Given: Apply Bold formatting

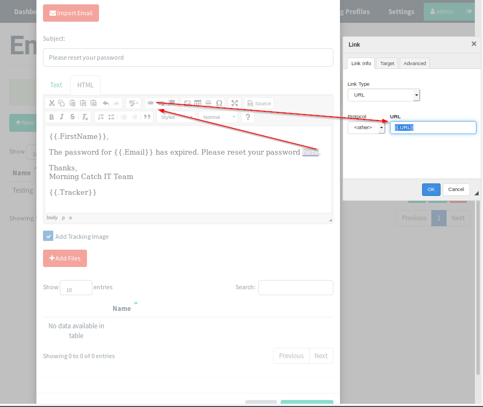Looking at the screenshot, I should [x=52, y=117].
